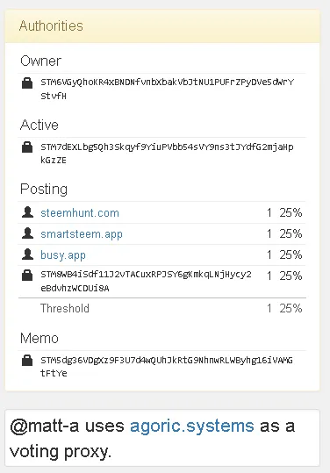
Task: Click the lock icon beside Memo key
Action: (27, 361)
